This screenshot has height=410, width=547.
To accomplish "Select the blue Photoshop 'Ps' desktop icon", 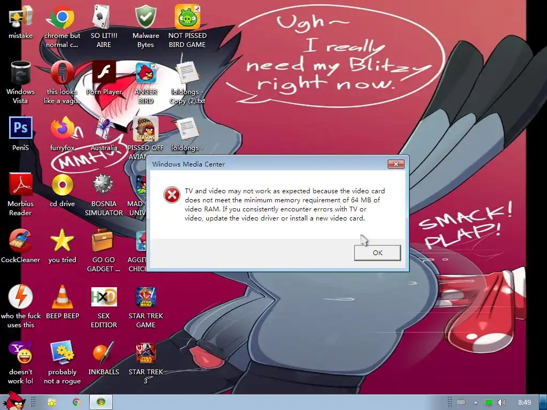I will click(x=21, y=128).
